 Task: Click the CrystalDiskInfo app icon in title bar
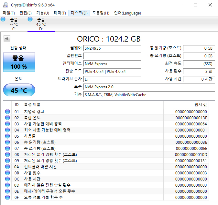click(5, 5)
